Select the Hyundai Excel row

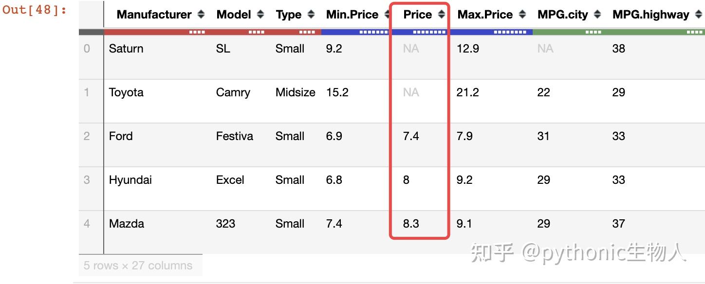click(x=243, y=180)
